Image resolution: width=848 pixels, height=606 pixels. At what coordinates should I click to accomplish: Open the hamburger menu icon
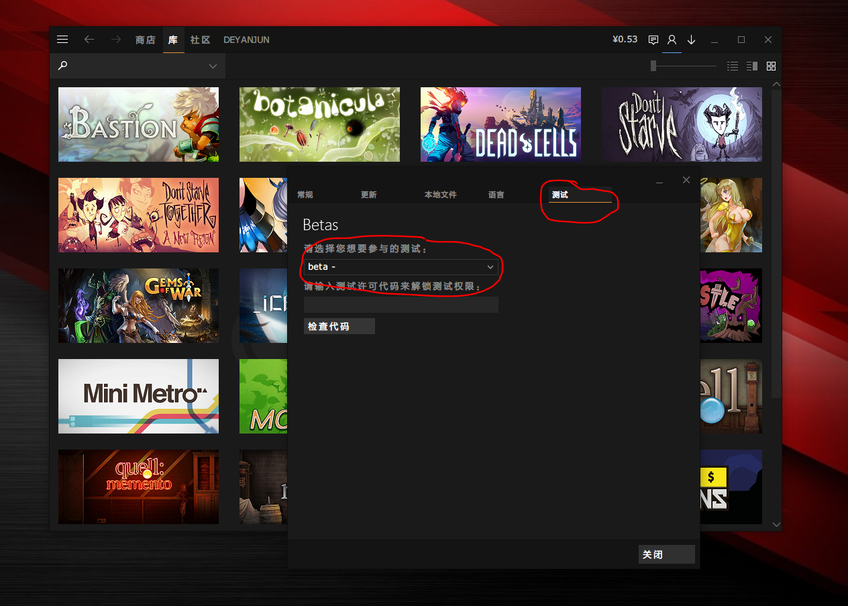coord(62,40)
